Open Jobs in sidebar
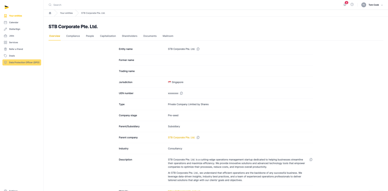 coord(22,36)
